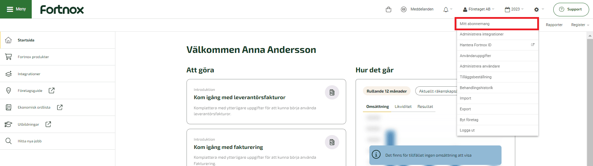Click the Välkommen Anna Andersson heading
Screen dimensions: 593x166
pyautogui.click(x=251, y=50)
